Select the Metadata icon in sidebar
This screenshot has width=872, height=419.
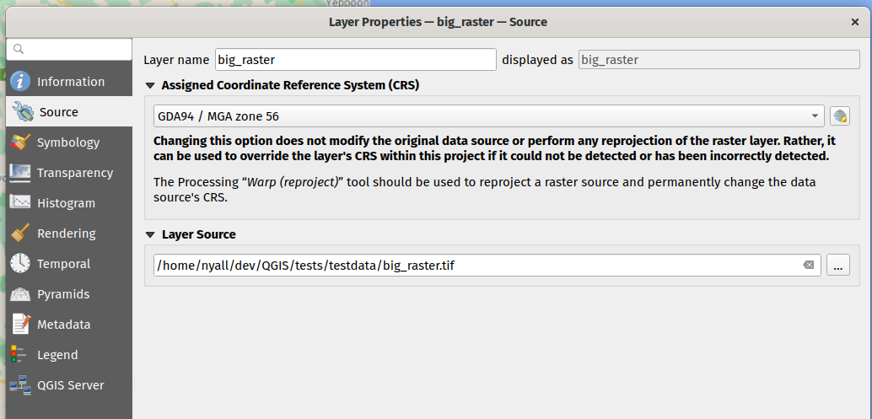click(21, 325)
